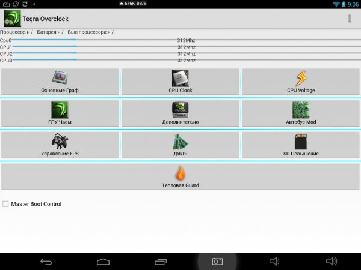Click the CPU2 frequency bar
Screen dimensions: 361x270
[187, 53]
